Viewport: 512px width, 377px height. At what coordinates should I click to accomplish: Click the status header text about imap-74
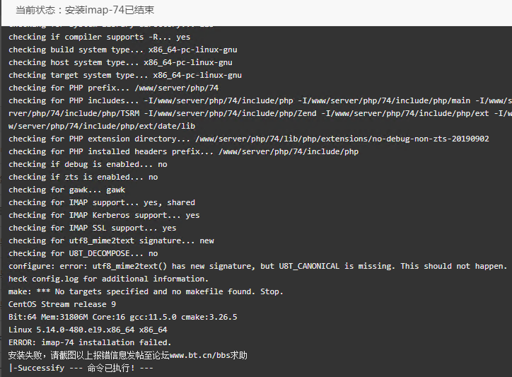click(85, 10)
